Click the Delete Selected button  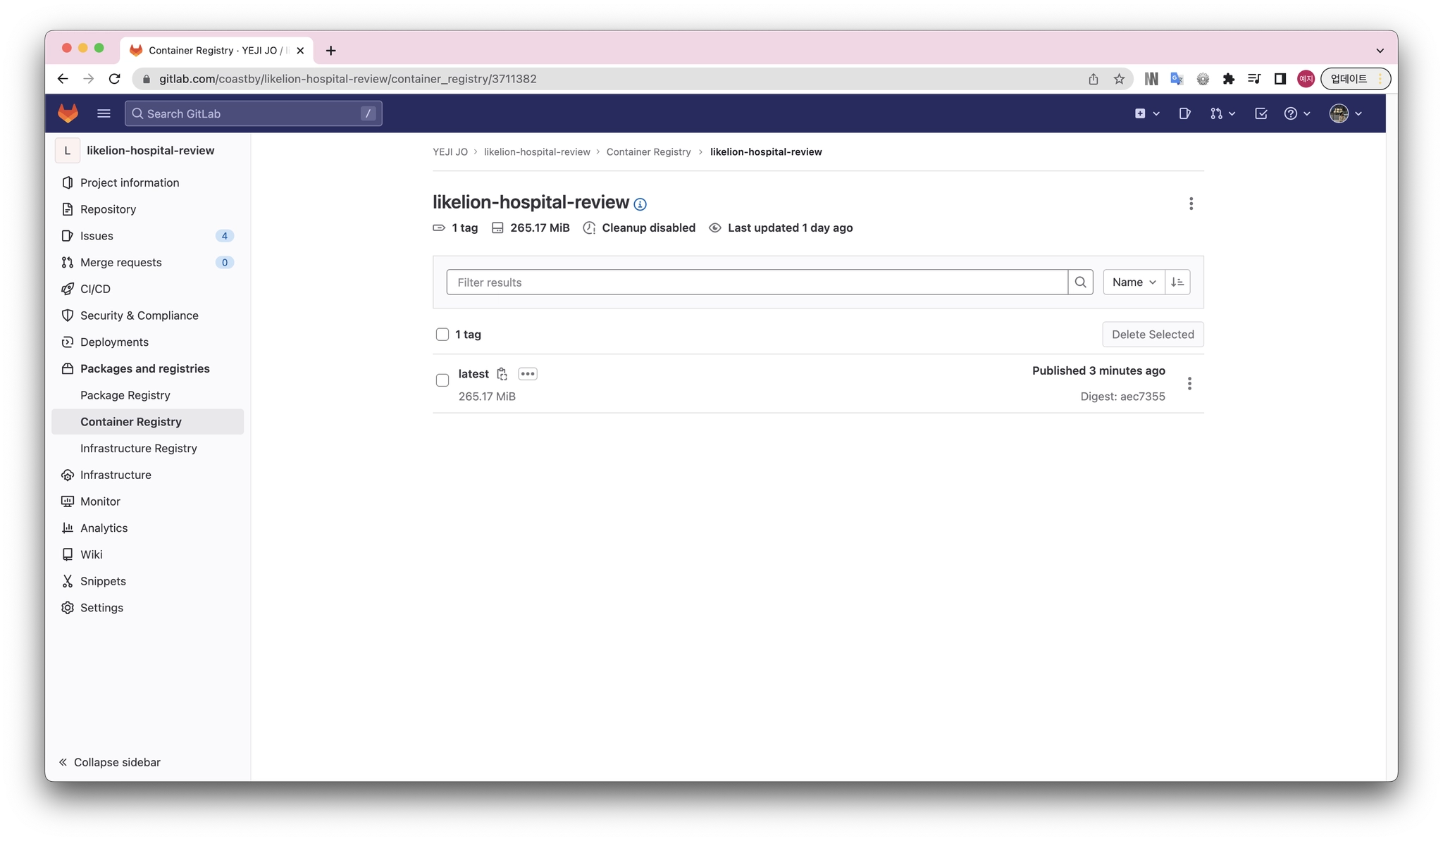click(1153, 335)
